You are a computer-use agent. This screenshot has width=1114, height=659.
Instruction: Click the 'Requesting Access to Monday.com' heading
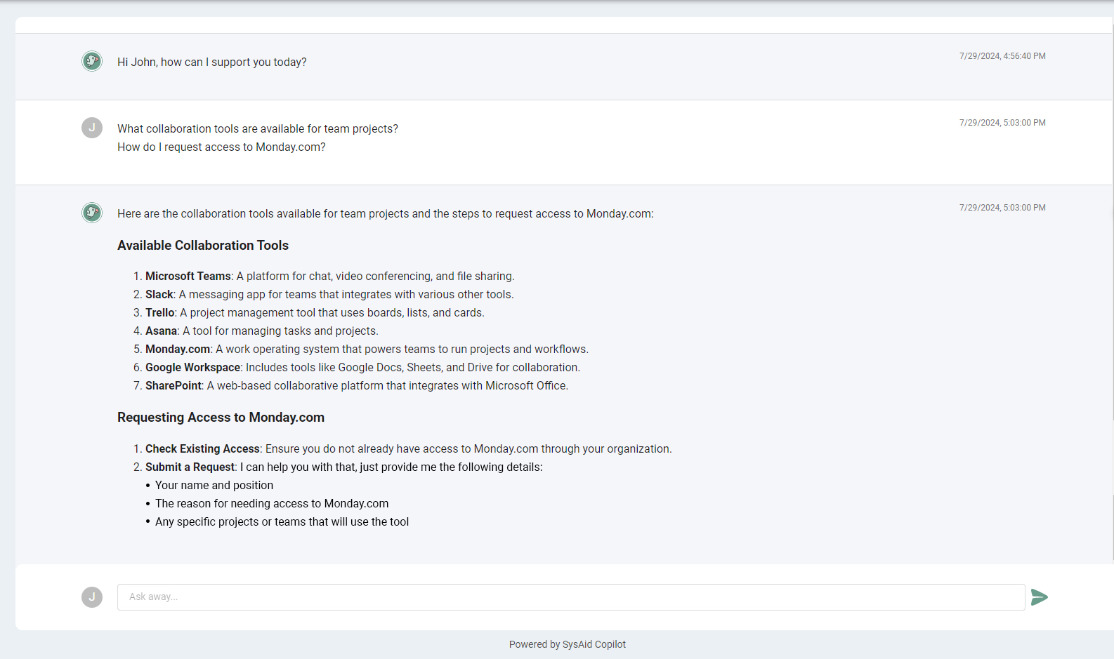coord(221,418)
